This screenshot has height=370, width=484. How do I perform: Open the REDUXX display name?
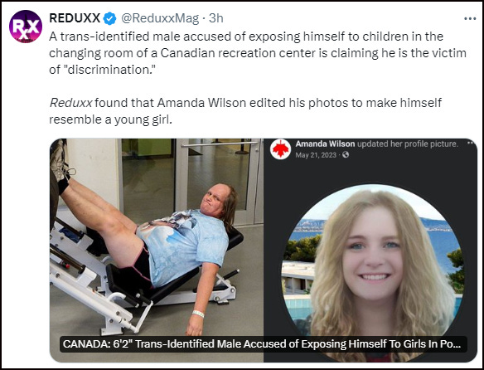(75, 18)
